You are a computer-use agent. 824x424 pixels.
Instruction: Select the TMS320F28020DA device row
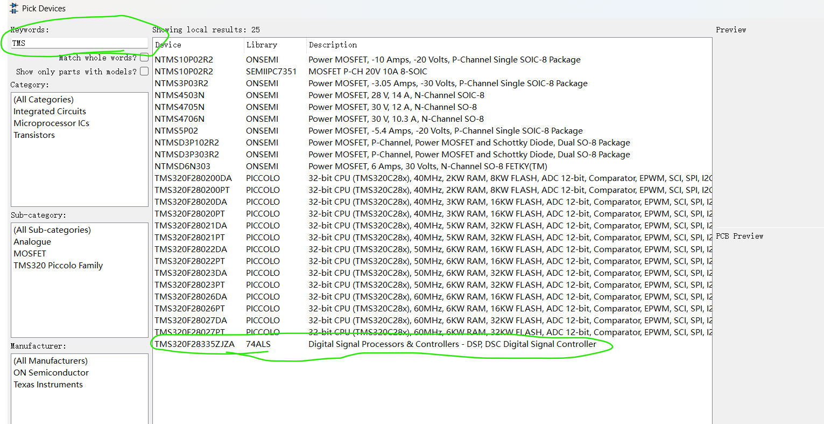pyautogui.click(x=432, y=202)
